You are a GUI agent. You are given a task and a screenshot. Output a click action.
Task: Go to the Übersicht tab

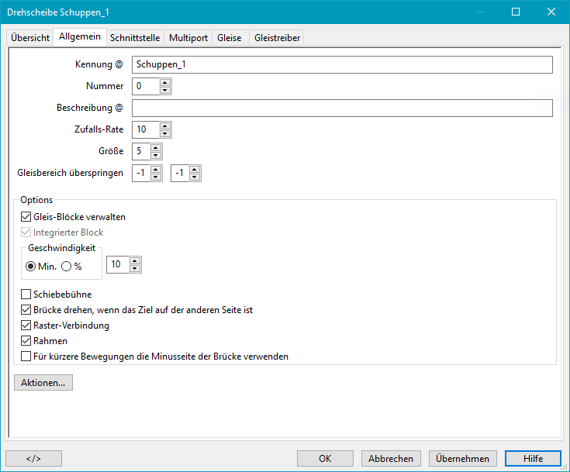(30, 37)
